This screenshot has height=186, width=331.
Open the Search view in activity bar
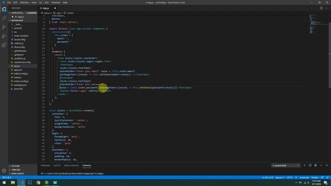tap(4, 18)
